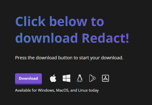Click the word "MacOS" in the availability caption

pyautogui.click(x=63, y=90)
